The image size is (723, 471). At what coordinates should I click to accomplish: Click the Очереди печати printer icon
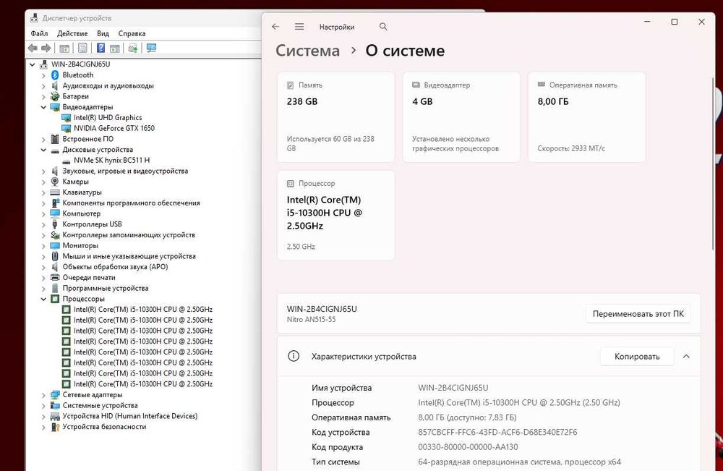pos(55,278)
